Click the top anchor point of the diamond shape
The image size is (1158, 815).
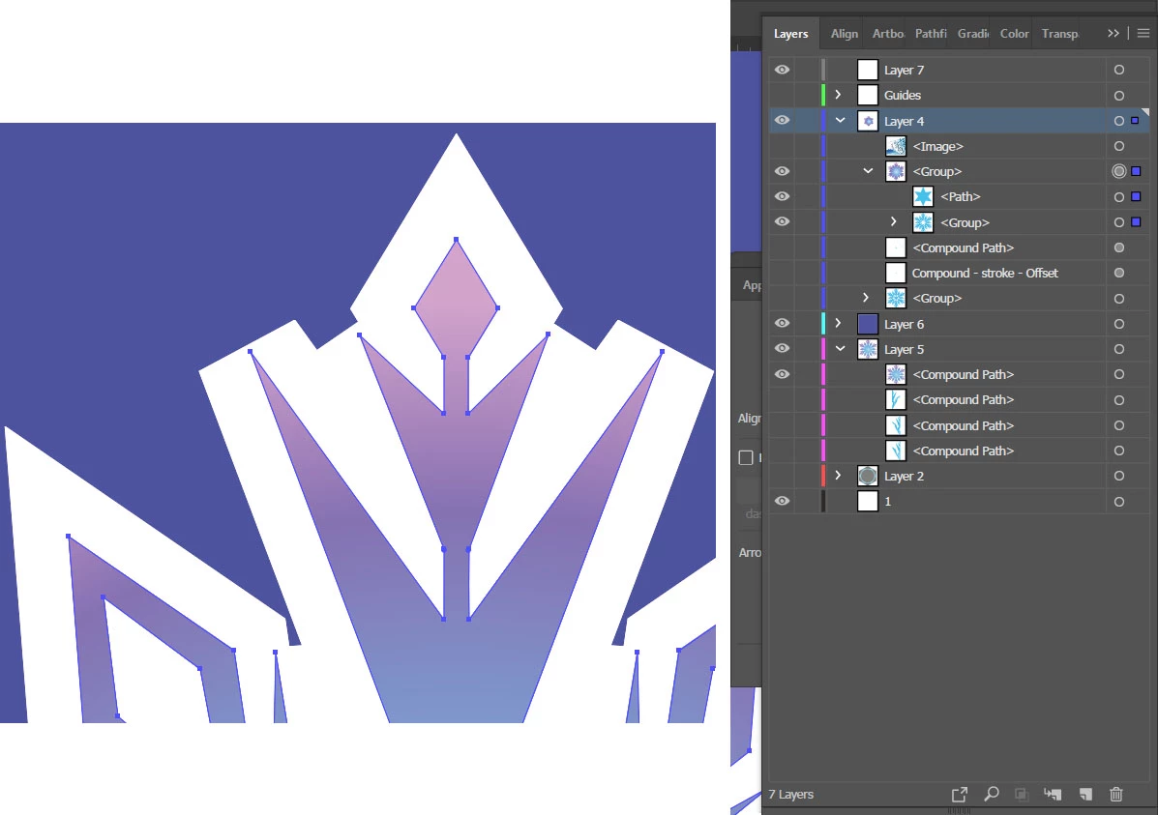pos(457,239)
